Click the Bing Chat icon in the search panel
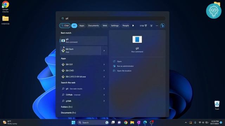This screenshot has height=126, width=225. tap(162, 26)
